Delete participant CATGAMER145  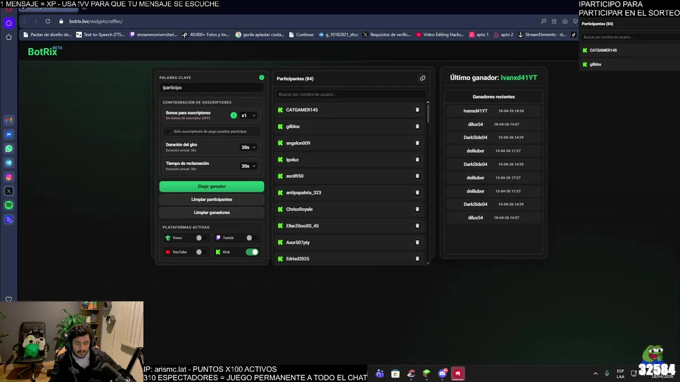point(417,110)
